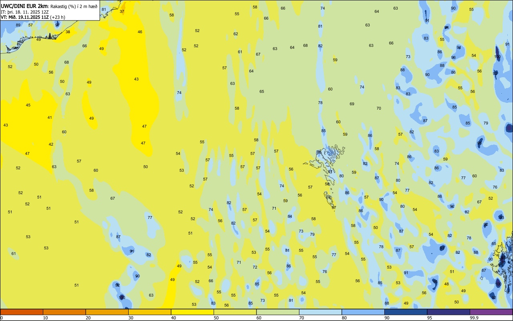Click the map value "65"
Viewport: 513px width, 321px height.
click(262, 92)
